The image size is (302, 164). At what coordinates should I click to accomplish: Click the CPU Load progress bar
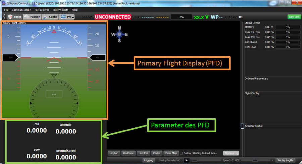point(288,47)
